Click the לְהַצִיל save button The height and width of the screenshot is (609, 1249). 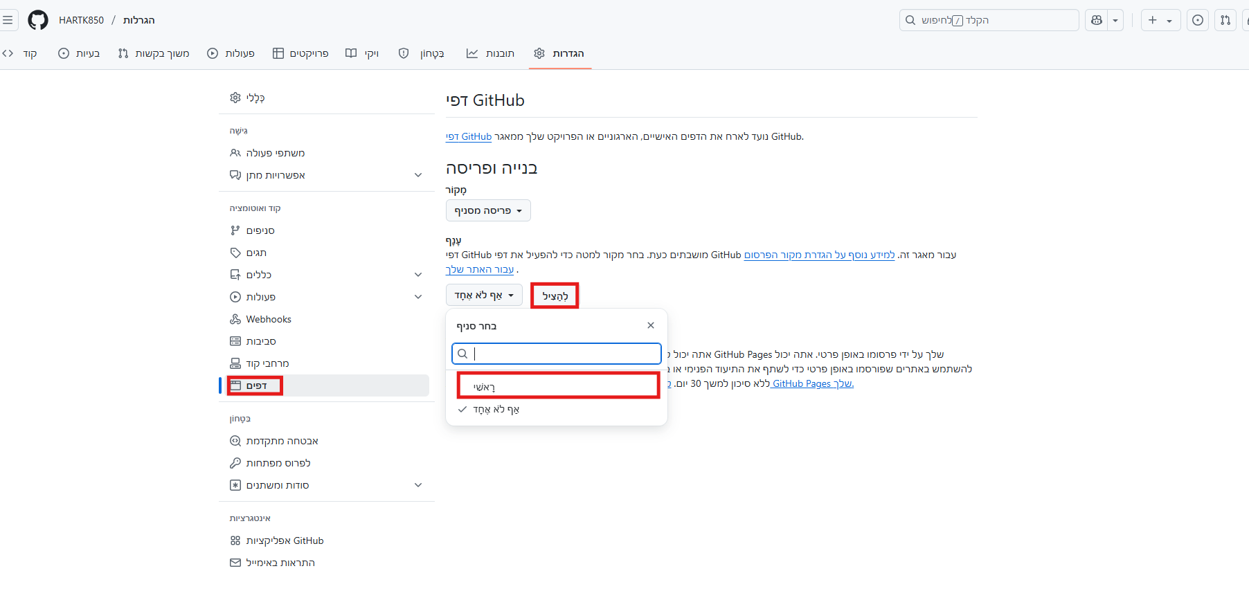(x=555, y=296)
